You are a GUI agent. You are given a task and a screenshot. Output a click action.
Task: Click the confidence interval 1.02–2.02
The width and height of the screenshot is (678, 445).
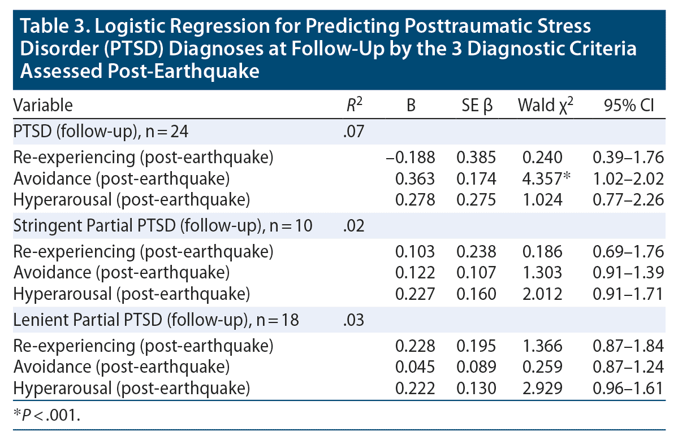628,178
